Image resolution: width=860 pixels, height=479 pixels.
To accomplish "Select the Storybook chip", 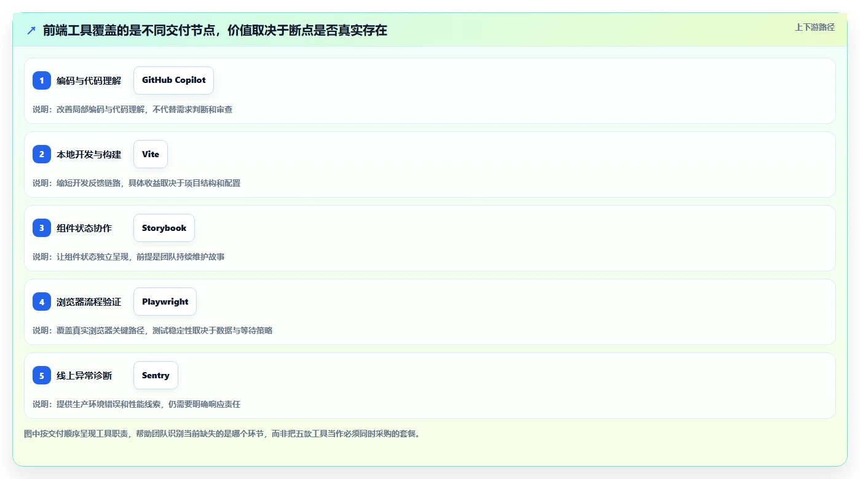I will [164, 228].
